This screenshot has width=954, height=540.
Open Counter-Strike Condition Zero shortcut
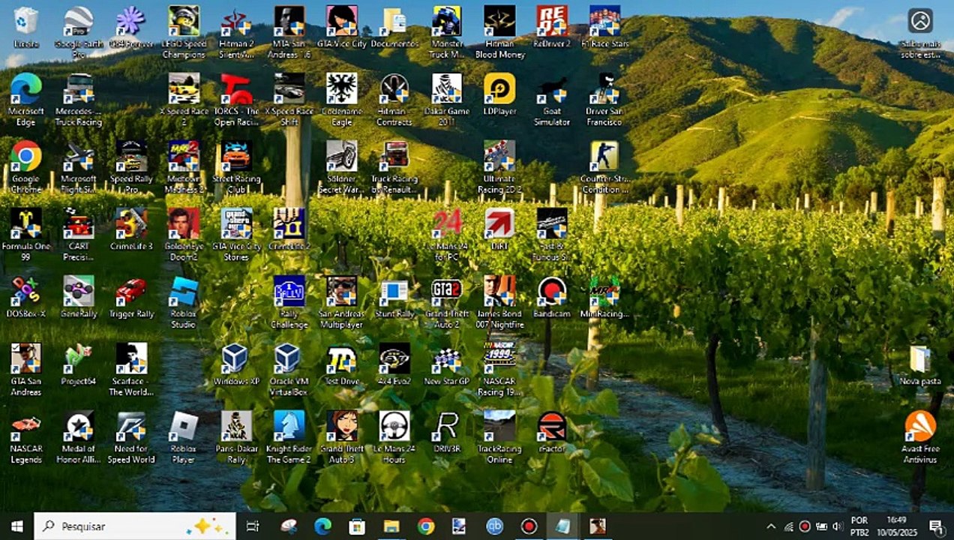click(x=604, y=166)
